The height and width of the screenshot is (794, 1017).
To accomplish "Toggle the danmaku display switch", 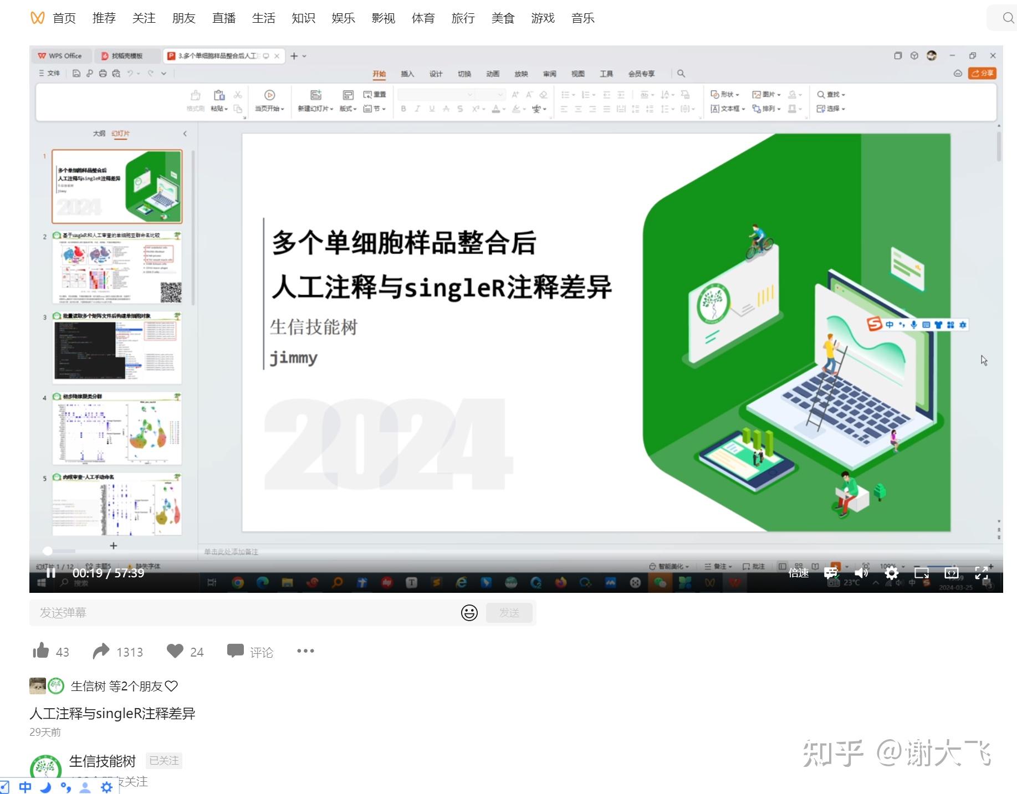I will (830, 573).
